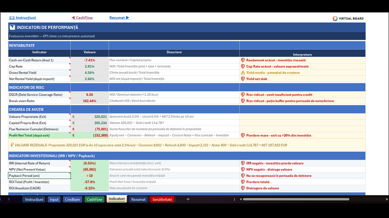Click warning icon beside Pierdere mare
This screenshot has width=389, height=218.
click(x=243, y=135)
